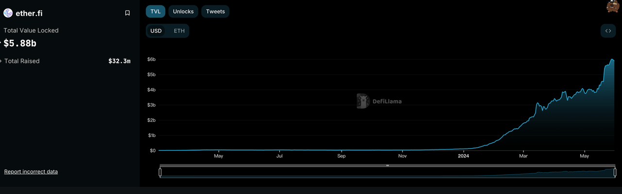
Task: Click the ether.fi protocol name heading
Action: [x=29, y=13]
